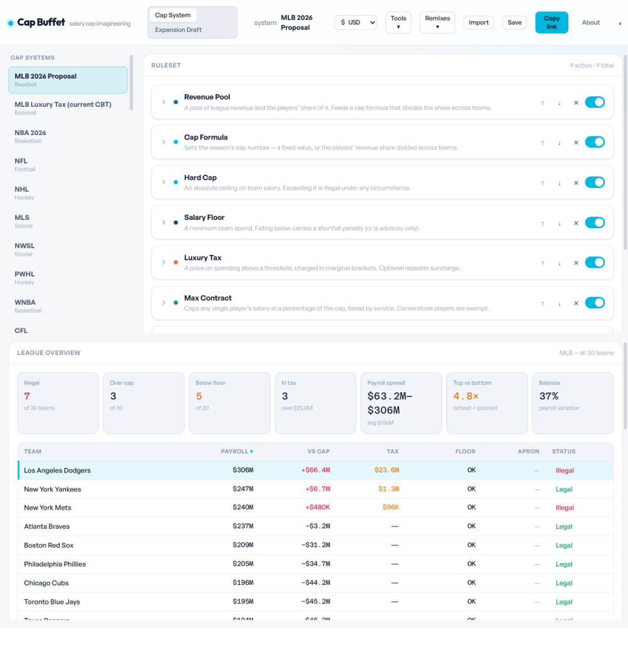The width and height of the screenshot is (628, 649).
Task: Select the NBA 2026 cap system
Action: (68, 136)
